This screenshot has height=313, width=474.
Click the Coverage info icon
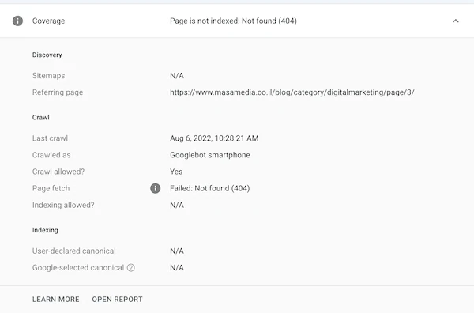click(17, 21)
